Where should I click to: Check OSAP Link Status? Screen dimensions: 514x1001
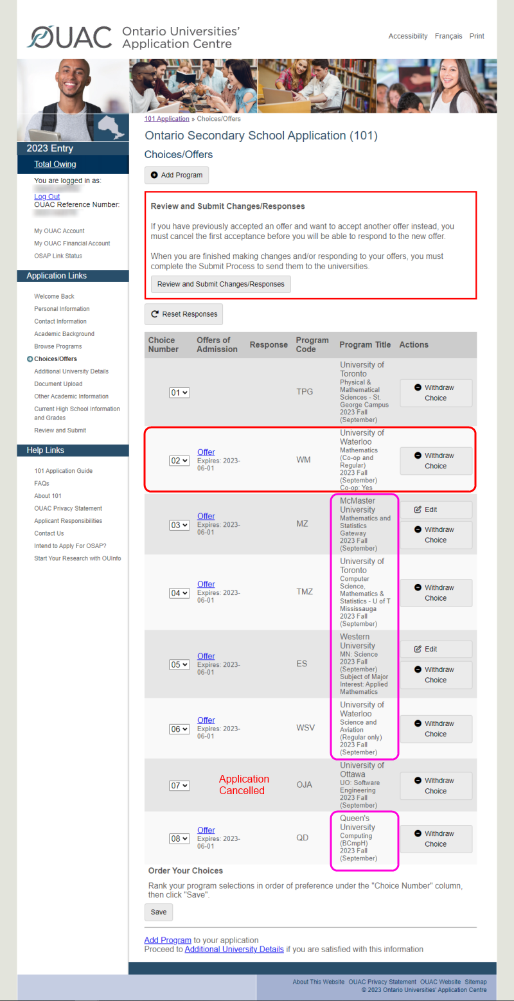click(x=58, y=256)
